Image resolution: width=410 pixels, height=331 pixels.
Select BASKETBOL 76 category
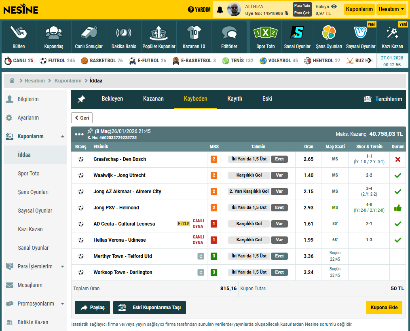pyautogui.click(x=102, y=61)
